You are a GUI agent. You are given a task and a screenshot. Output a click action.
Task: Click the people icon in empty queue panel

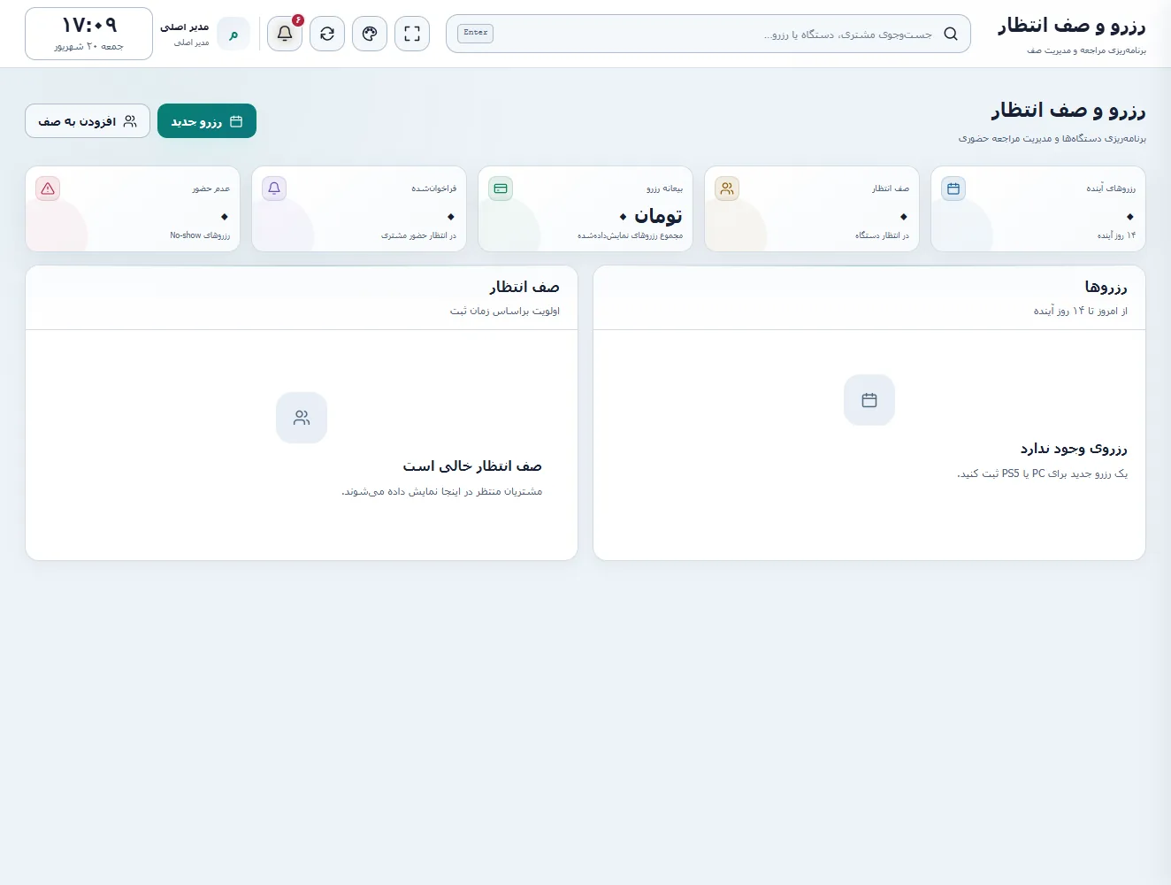[302, 418]
